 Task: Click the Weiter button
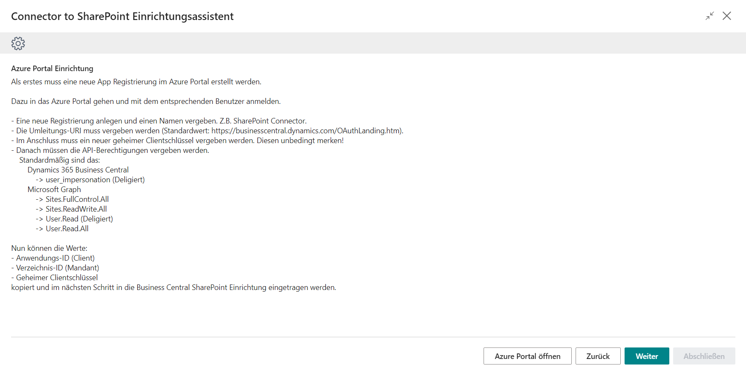[x=646, y=356]
